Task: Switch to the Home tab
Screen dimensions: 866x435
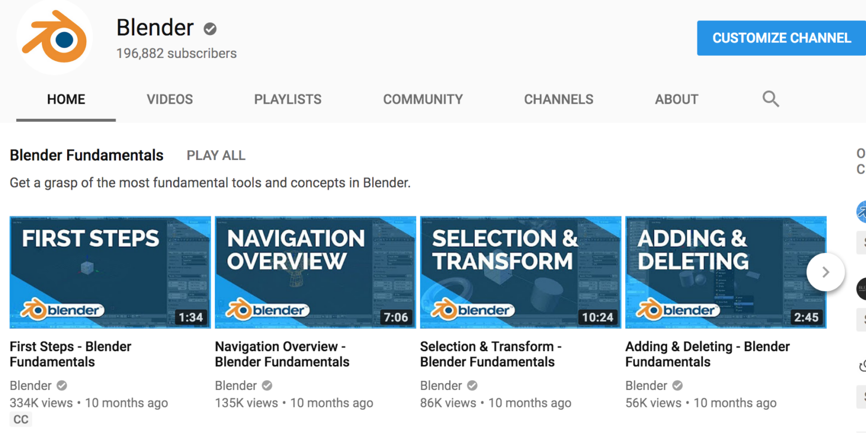Action: click(66, 99)
